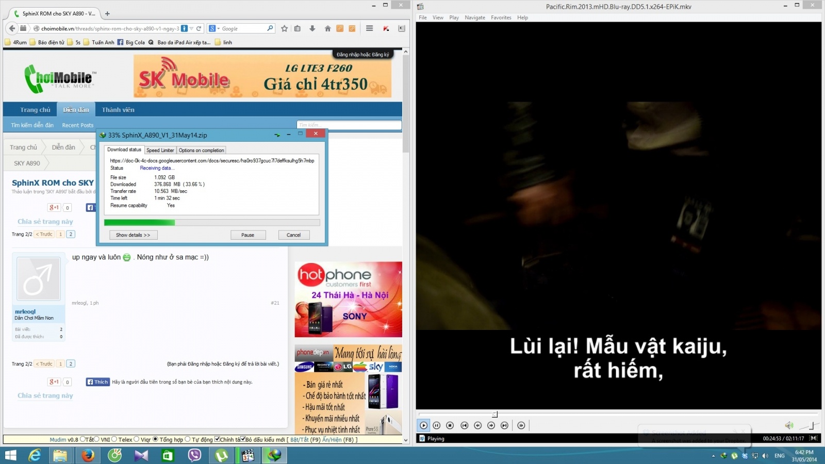825x464 pixels.
Task: Fast-forward the video with increase speed button
Action: (x=491, y=425)
